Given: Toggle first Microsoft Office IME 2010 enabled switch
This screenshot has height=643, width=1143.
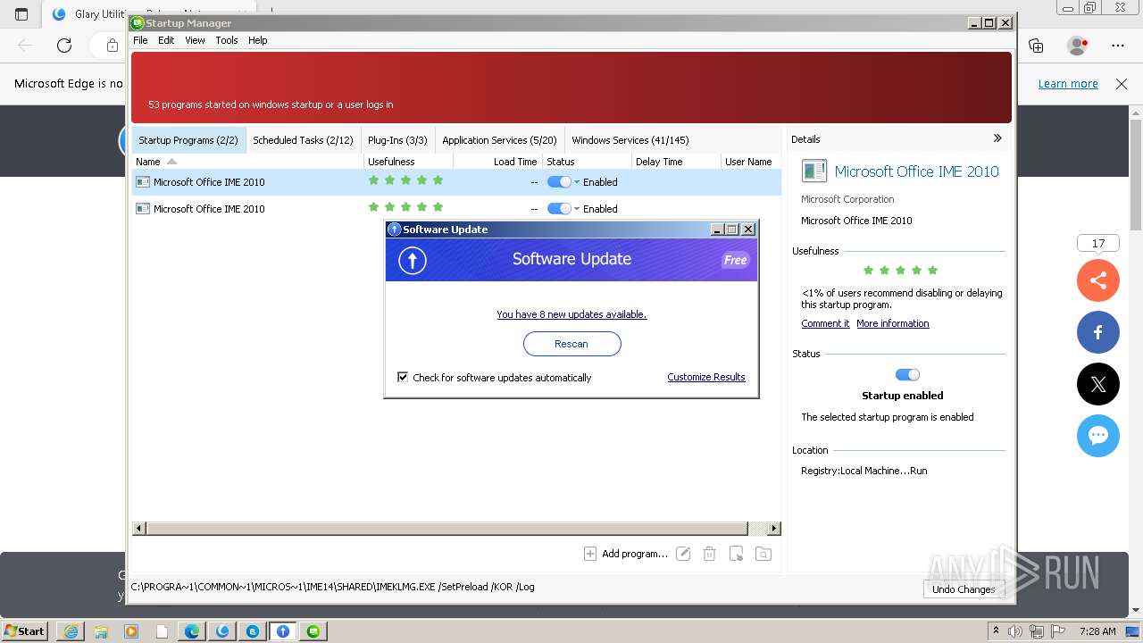Looking at the screenshot, I should point(559,181).
